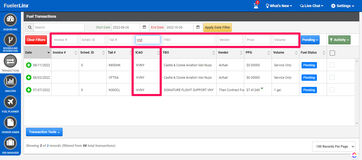Click the FuelerLinx logo
This screenshot has height=160, width=362.
[x=16, y=6]
